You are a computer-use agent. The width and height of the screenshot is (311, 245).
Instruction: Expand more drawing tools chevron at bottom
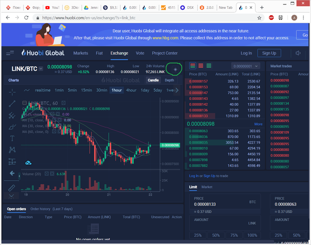11,196
